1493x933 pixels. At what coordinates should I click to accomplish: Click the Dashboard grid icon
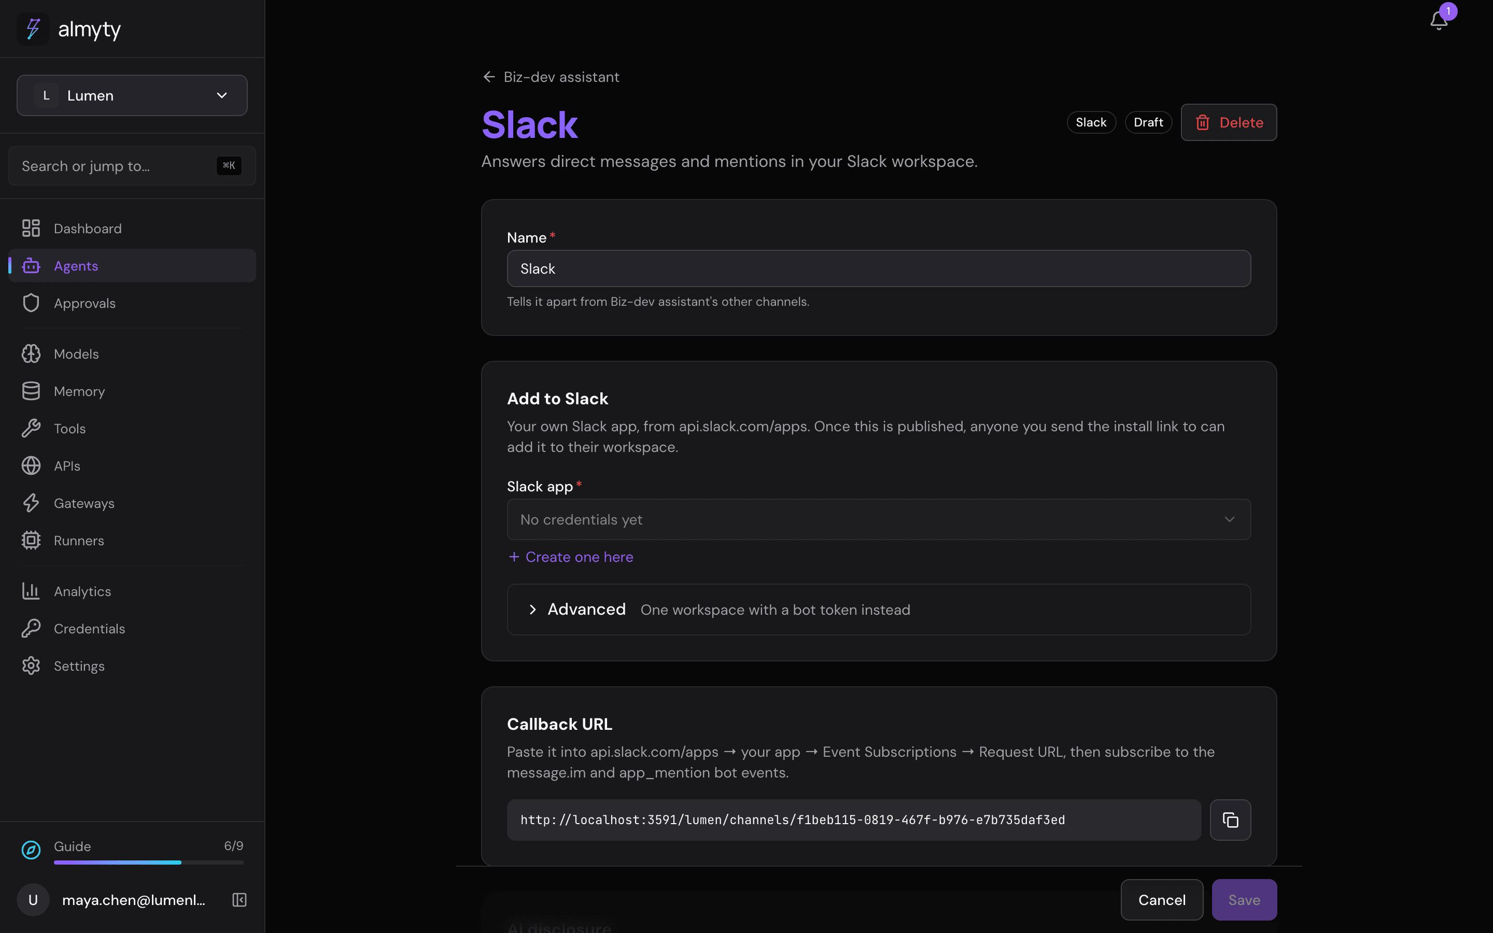tap(31, 228)
